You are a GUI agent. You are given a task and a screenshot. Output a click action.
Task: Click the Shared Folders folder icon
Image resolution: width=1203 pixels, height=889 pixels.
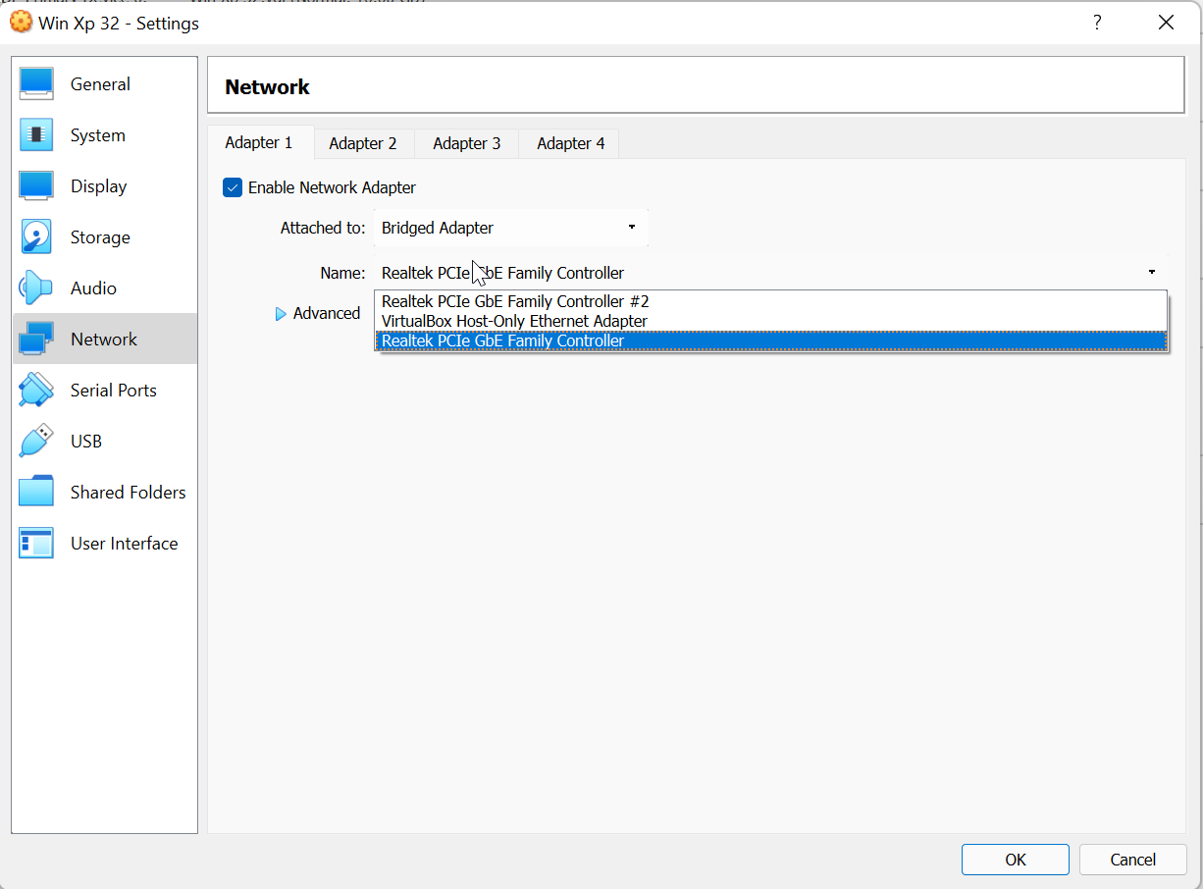coord(36,493)
